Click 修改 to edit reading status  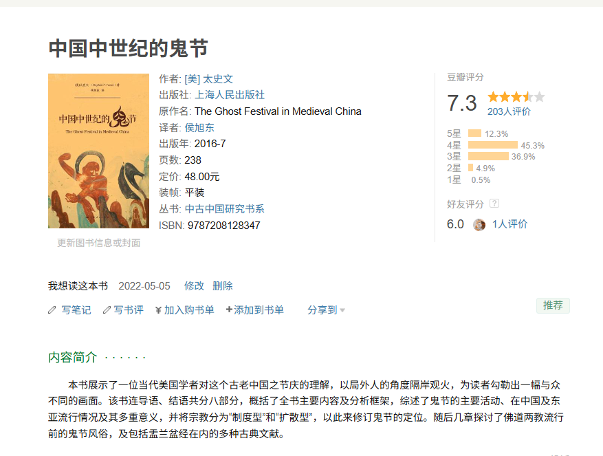194,286
